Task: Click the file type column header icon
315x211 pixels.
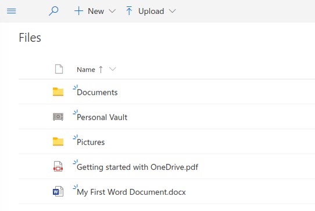Action: [x=59, y=69]
